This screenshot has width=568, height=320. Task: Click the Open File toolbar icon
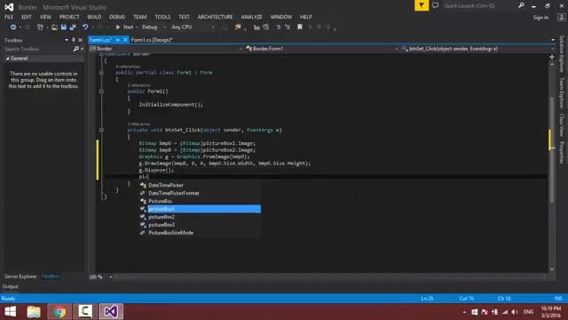(54, 28)
